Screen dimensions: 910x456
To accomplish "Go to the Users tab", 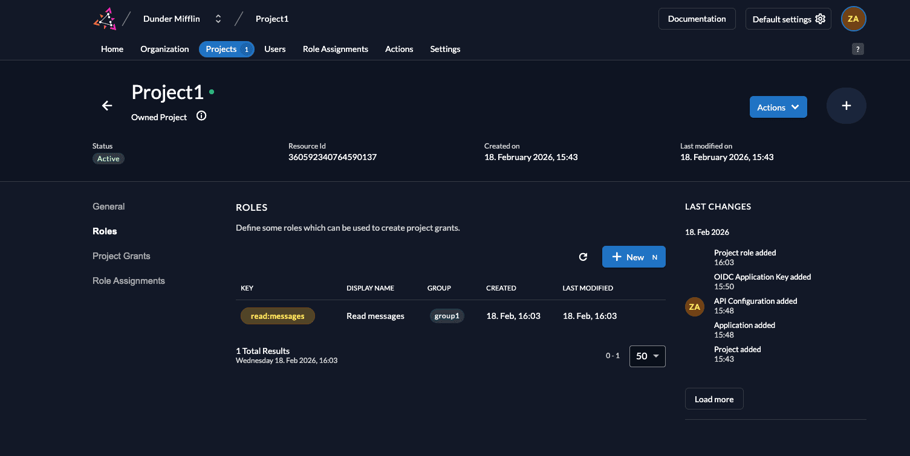I will pyautogui.click(x=275, y=49).
